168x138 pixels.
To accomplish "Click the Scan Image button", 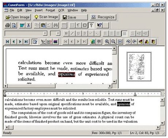I will [46, 17].
